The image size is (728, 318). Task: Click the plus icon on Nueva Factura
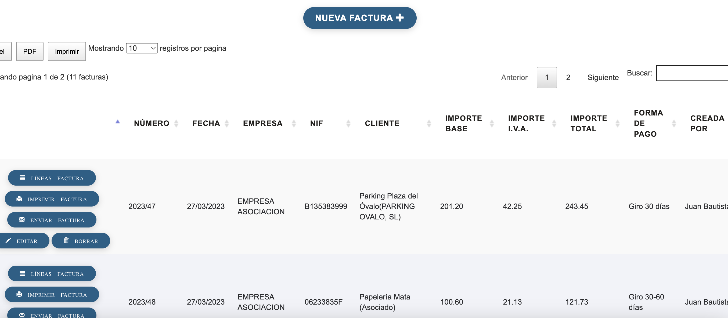[400, 18]
